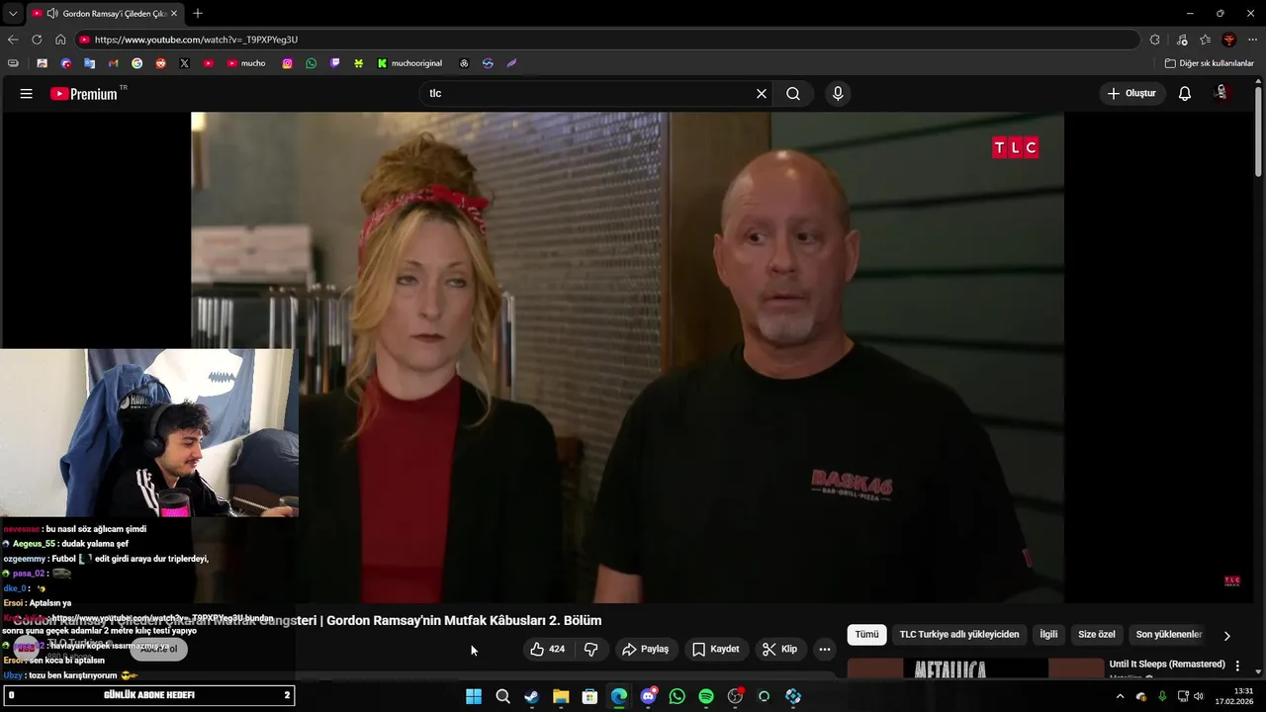Open YouTube notifications bell
The image size is (1266, 712).
pyautogui.click(x=1184, y=94)
